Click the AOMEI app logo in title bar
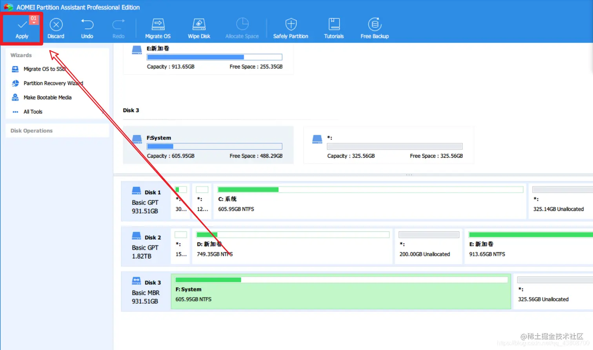This screenshot has width=593, height=350. tap(9, 7)
